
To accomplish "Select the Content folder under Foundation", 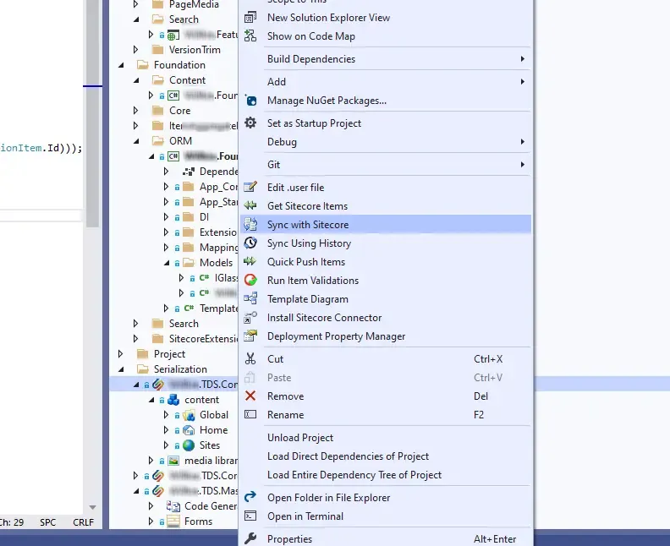I will click(187, 80).
